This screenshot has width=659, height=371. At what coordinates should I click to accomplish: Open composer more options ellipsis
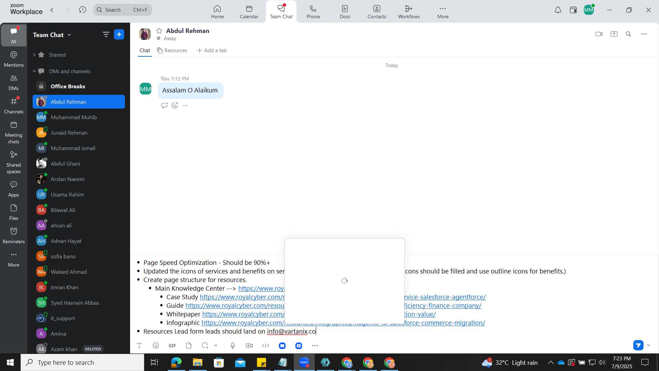315,346
